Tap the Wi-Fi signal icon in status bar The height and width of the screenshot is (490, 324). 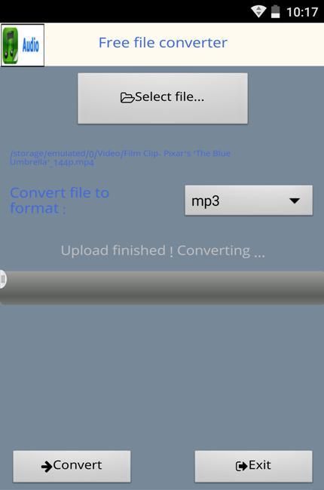coord(258,11)
